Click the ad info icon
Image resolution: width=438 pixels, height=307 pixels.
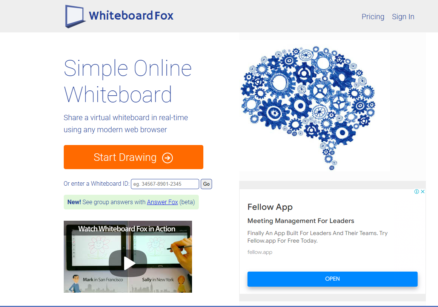[x=416, y=192]
